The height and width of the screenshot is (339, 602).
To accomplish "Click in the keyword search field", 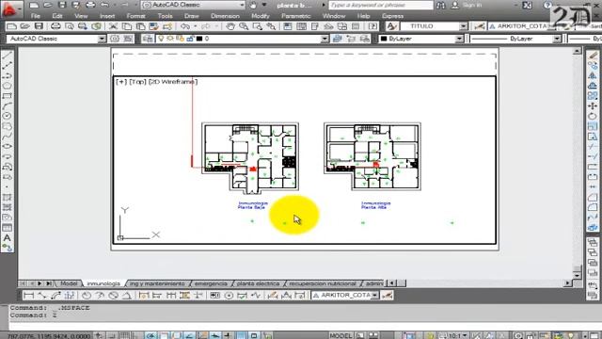I will point(381,6).
